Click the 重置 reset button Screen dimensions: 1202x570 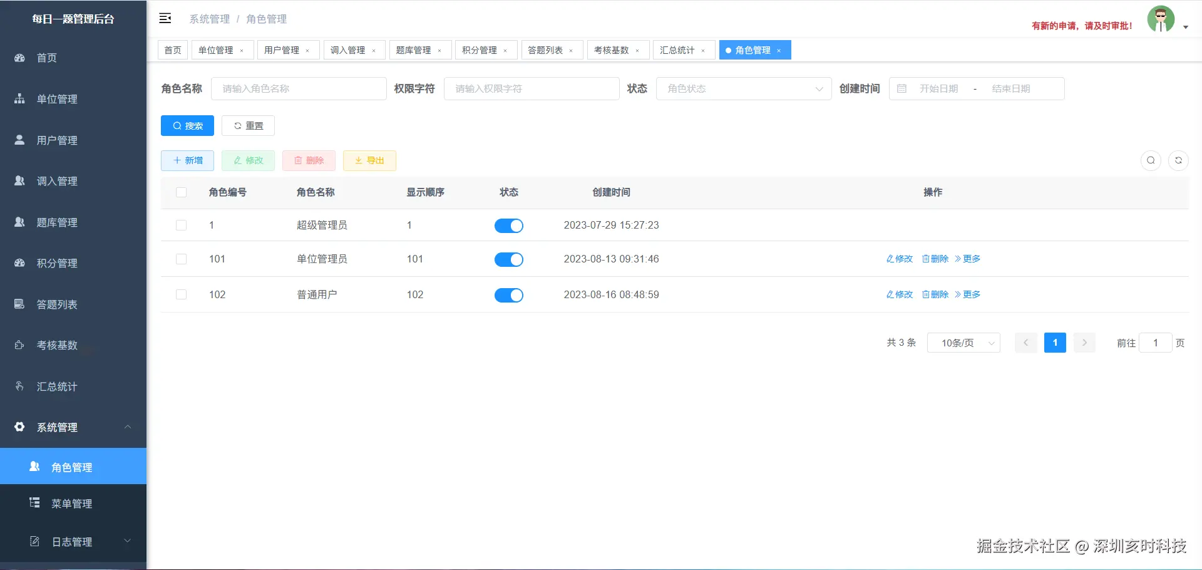tap(248, 126)
